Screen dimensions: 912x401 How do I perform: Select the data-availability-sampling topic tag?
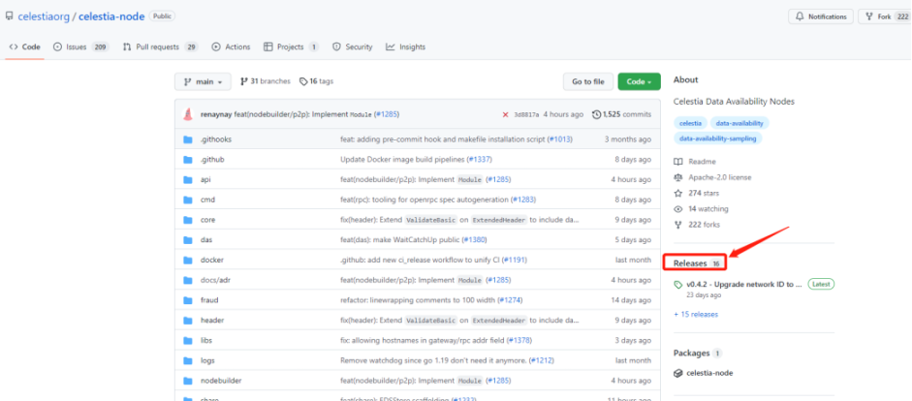pyautogui.click(x=719, y=139)
